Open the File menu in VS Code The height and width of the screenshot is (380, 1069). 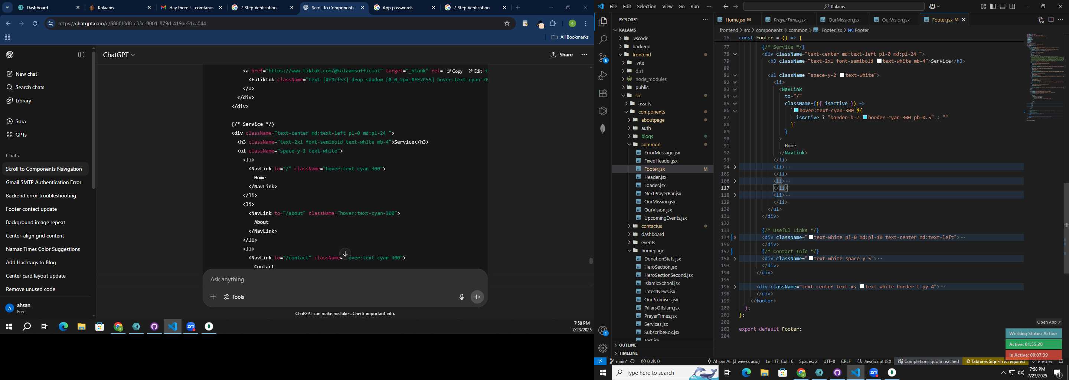click(x=613, y=7)
